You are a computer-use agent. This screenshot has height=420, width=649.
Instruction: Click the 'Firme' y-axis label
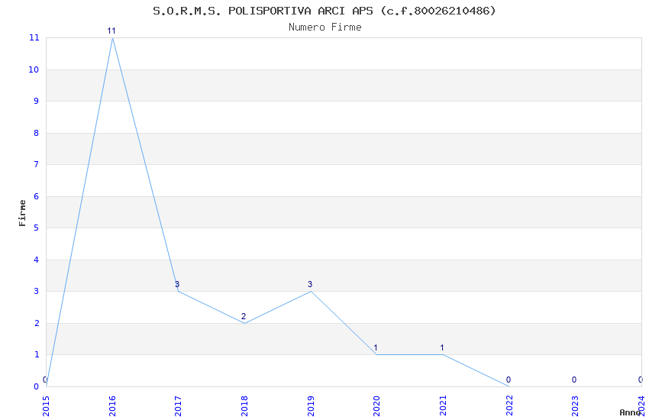22,213
